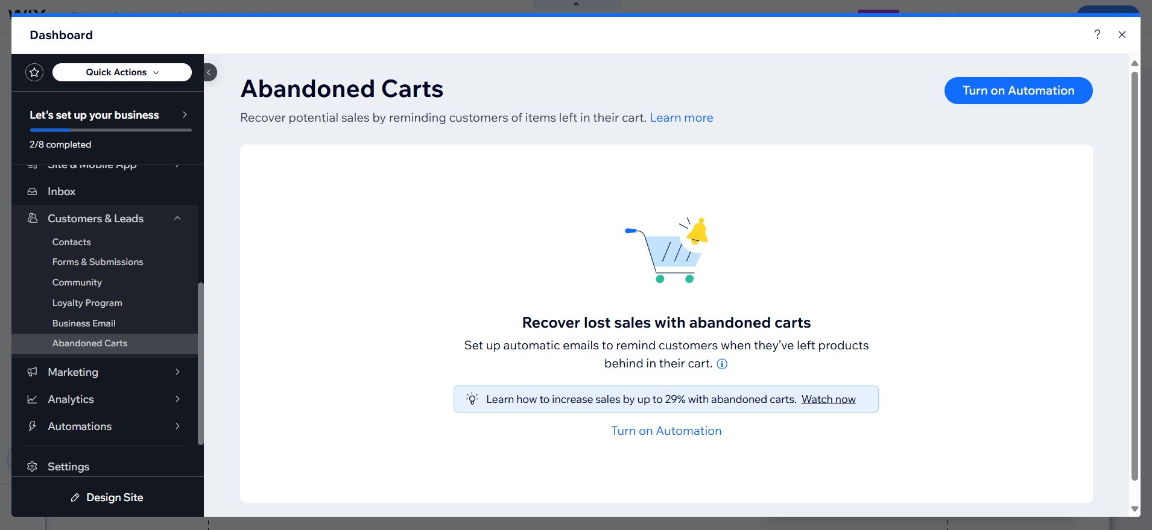This screenshot has width=1152, height=530.
Task: Click the Design Site button
Action: click(x=107, y=497)
